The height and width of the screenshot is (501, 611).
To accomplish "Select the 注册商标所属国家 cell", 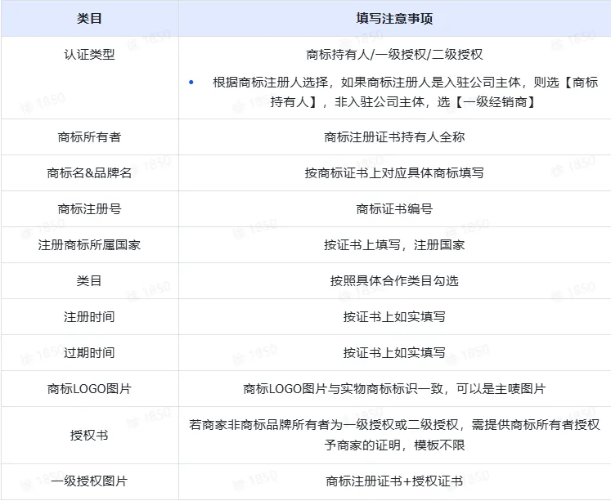I will [x=89, y=245].
